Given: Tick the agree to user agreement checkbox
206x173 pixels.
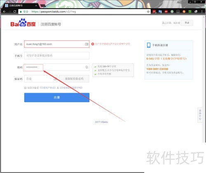Looking at the screenshot, I should click(x=25, y=88).
